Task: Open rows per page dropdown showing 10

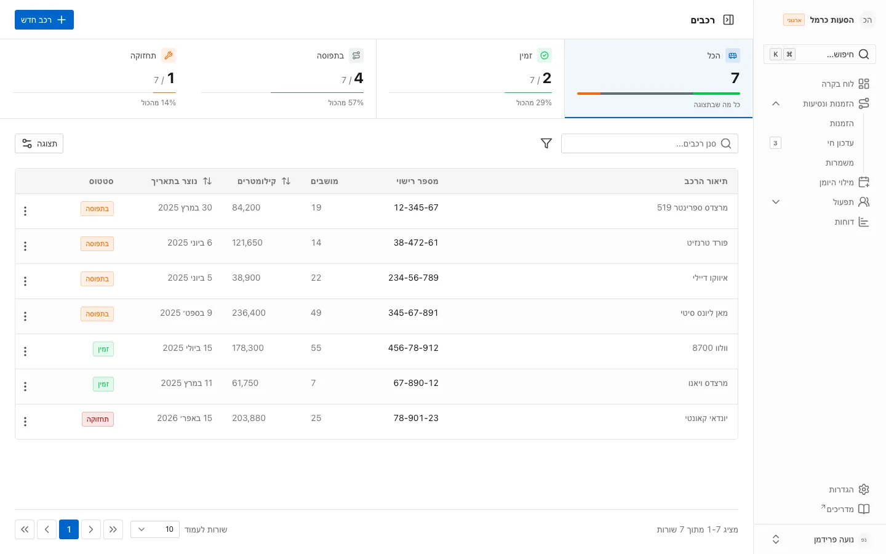Action: [155, 529]
